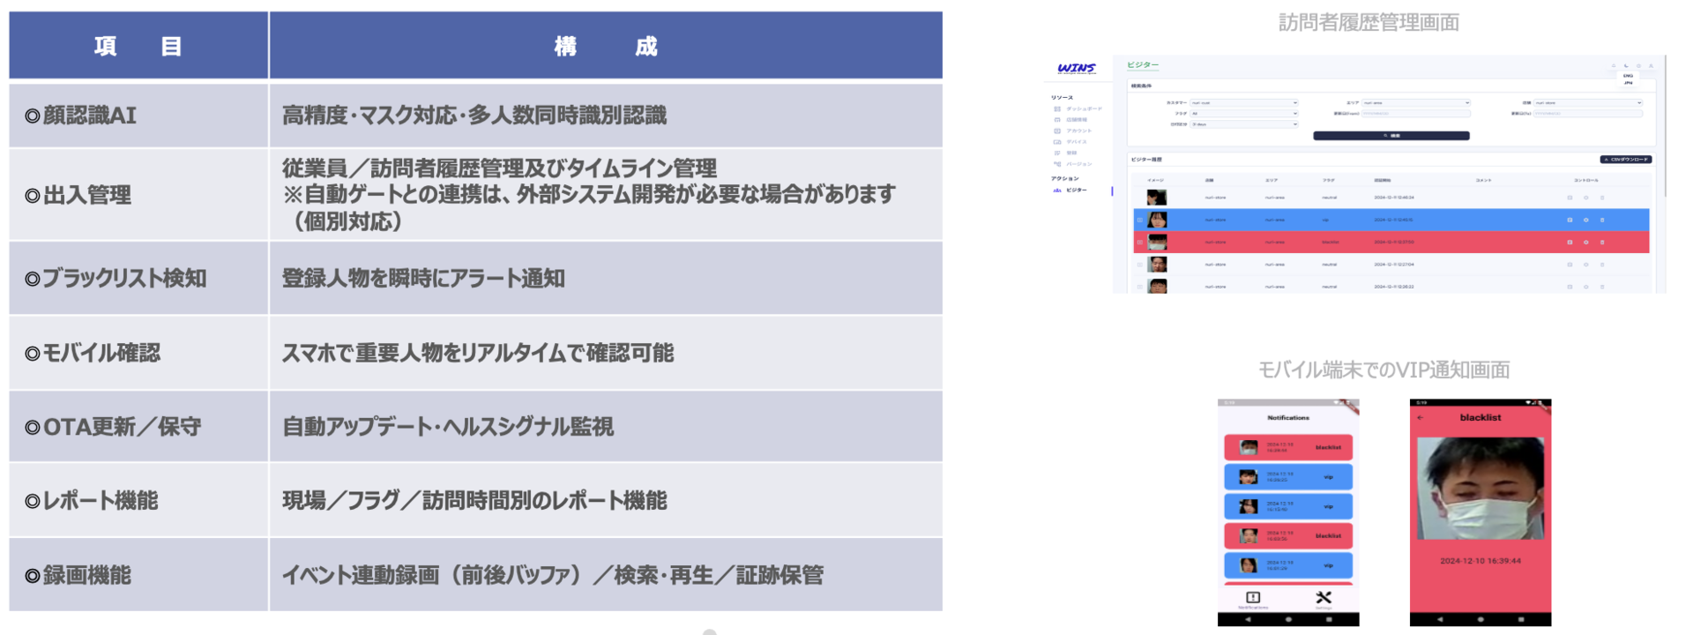Open the フラグ dropdown showing All

pyautogui.click(x=1244, y=114)
